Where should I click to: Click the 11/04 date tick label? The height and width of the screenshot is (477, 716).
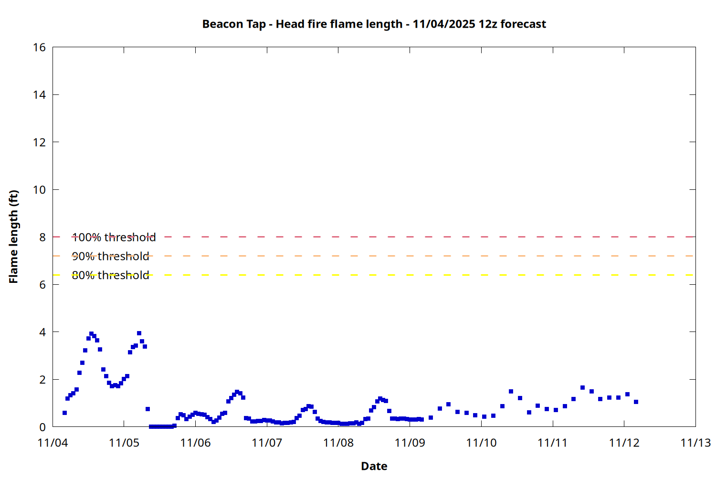pyautogui.click(x=53, y=443)
